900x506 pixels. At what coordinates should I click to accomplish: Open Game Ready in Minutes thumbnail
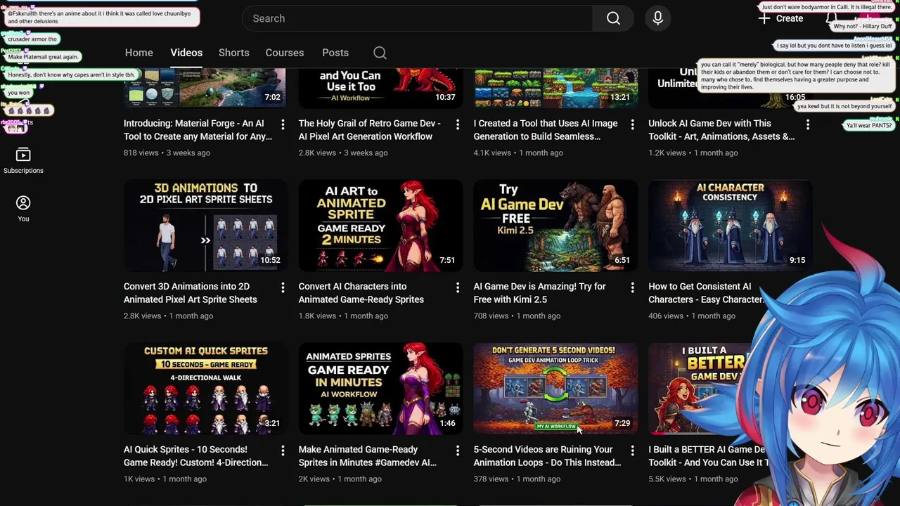[380, 389]
